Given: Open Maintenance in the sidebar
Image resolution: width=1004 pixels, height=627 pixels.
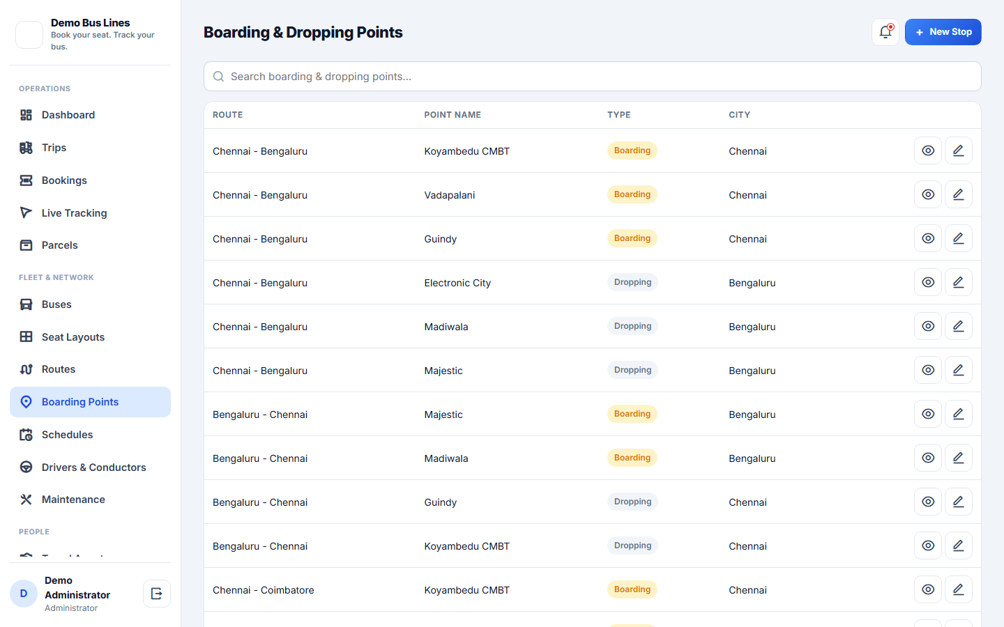Looking at the screenshot, I should [90, 500].
